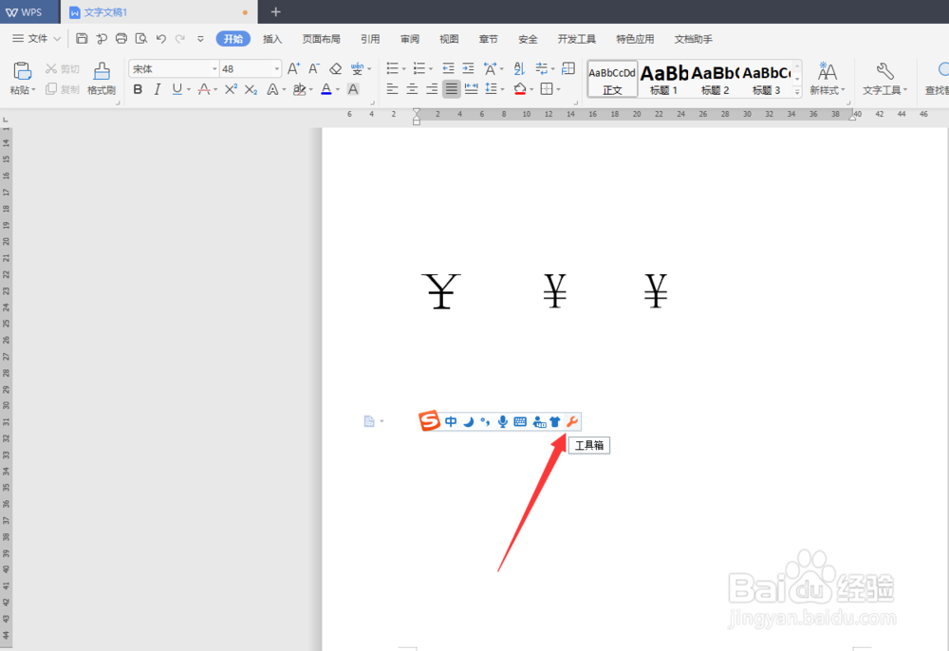Toggle italic formatting
Image resolution: width=949 pixels, height=651 pixels.
click(x=158, y=89)
